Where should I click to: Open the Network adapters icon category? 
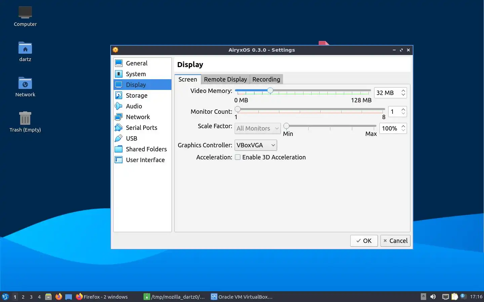tap(119, 117)
